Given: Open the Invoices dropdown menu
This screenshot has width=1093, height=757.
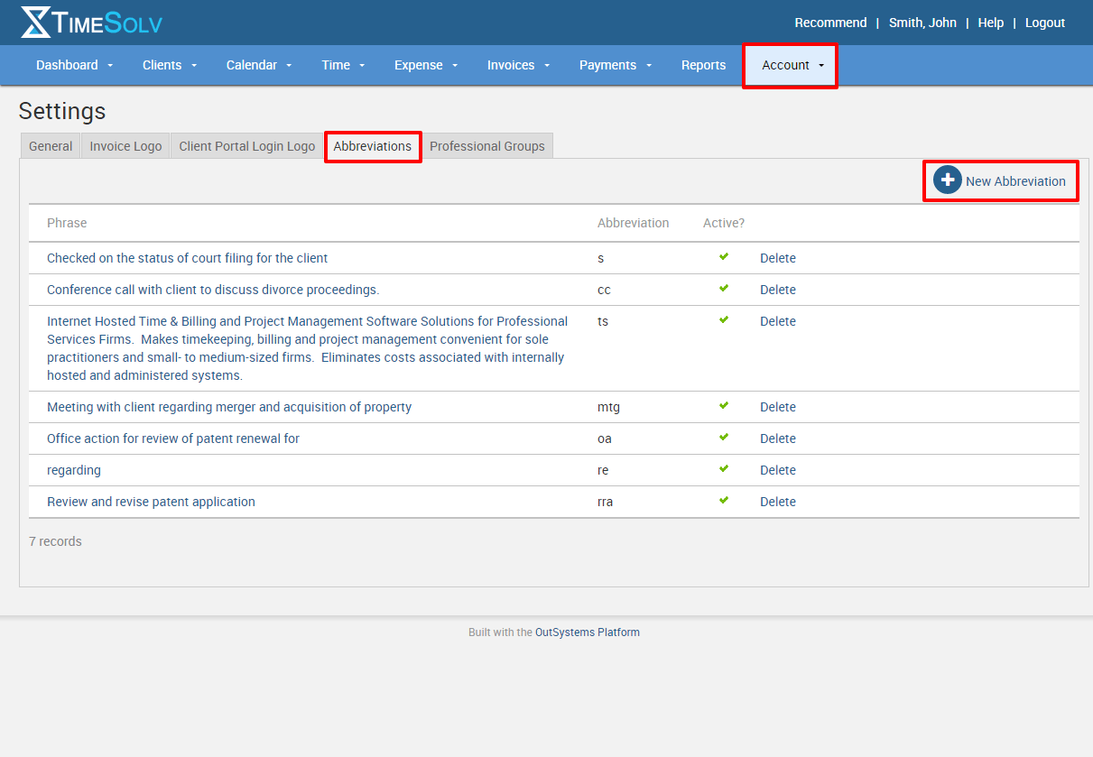Looking at the screenshot, I should point(518,65).
